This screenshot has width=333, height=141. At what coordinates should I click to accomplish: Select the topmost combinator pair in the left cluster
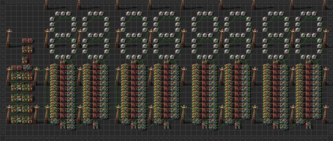click(27, 41)
